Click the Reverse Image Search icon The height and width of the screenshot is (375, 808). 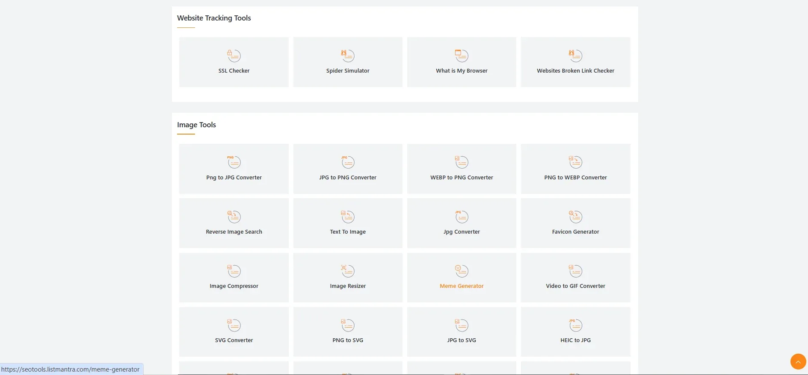(234, 217)
